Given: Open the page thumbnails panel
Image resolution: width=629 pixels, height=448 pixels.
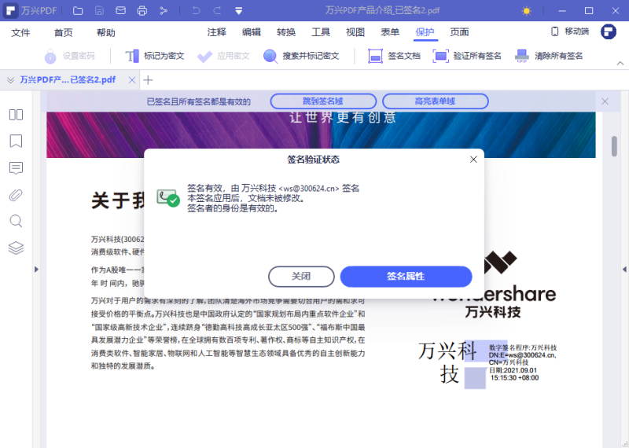Looking at the screenshot, I should point(16,115).
